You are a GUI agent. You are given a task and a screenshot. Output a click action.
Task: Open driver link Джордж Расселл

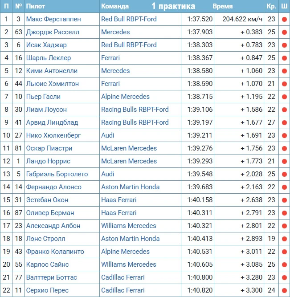click(53, 32)
